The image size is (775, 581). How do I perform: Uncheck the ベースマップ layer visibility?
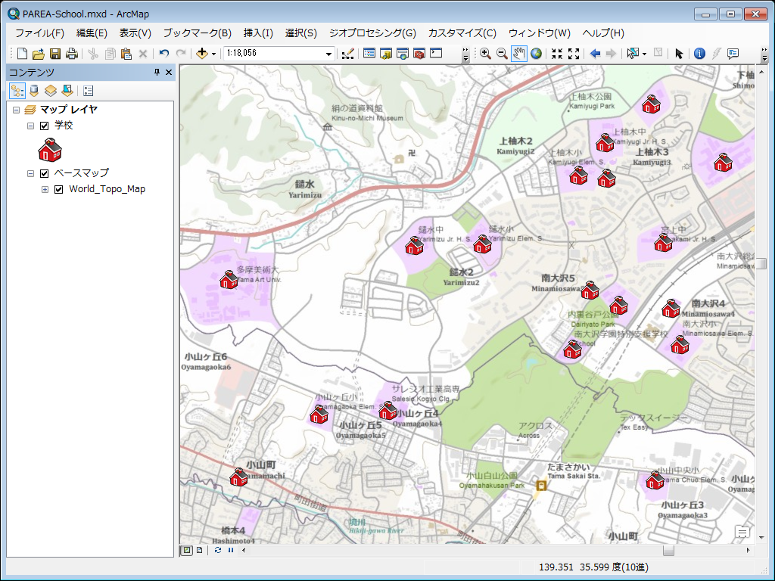click(45, 173)
